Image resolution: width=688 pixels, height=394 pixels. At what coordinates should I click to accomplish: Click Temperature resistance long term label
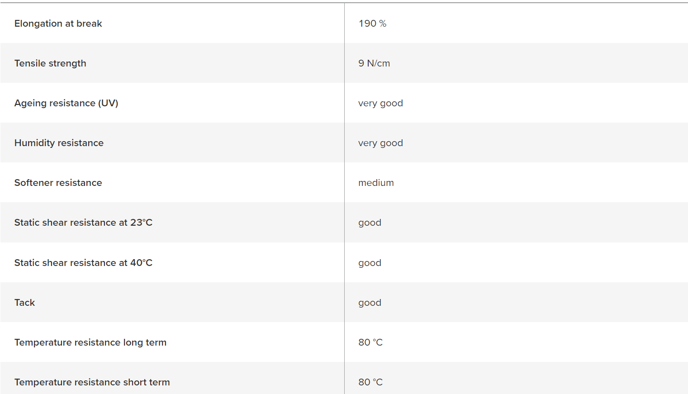tap(90, 342)
